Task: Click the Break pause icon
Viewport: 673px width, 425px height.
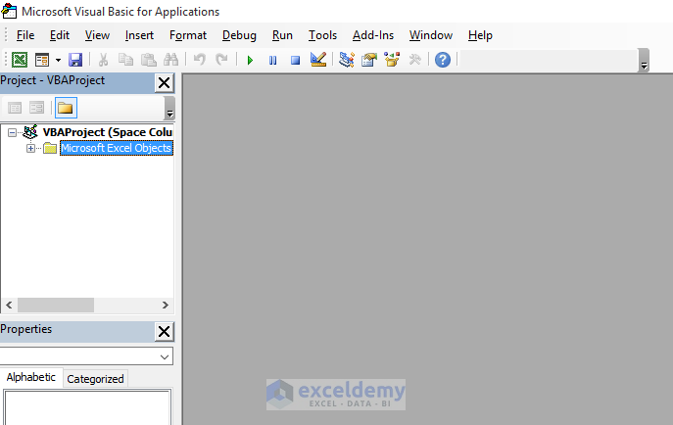Action: click(x=272, y=60)
